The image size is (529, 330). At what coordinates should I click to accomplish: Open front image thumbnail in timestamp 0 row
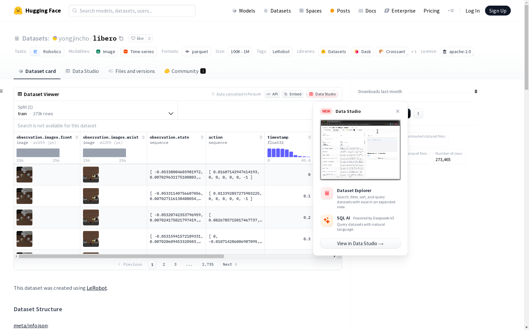pyautogui.click(x=24, y=175)
